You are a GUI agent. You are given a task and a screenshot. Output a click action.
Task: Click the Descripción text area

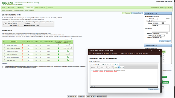click(x=161, y=28)
